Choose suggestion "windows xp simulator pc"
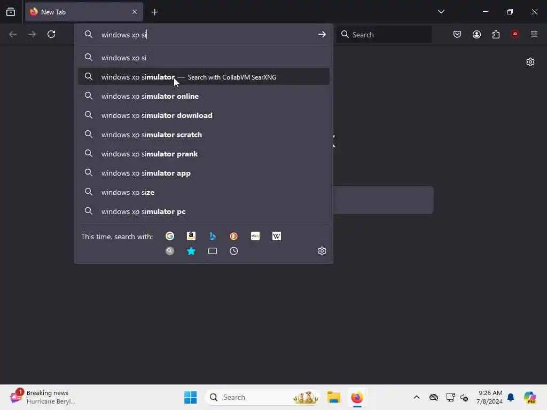Image resolution: width=547 pixels, height=410 pixels. click(x=204, y=211)
